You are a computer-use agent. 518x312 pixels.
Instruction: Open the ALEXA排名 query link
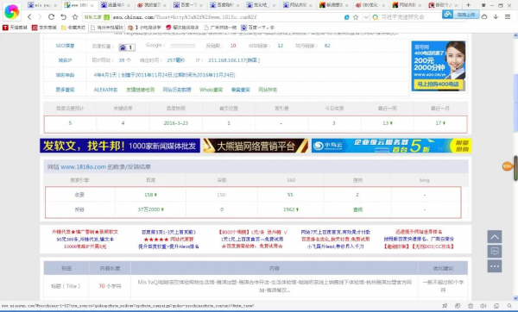[x=105, y=90]
